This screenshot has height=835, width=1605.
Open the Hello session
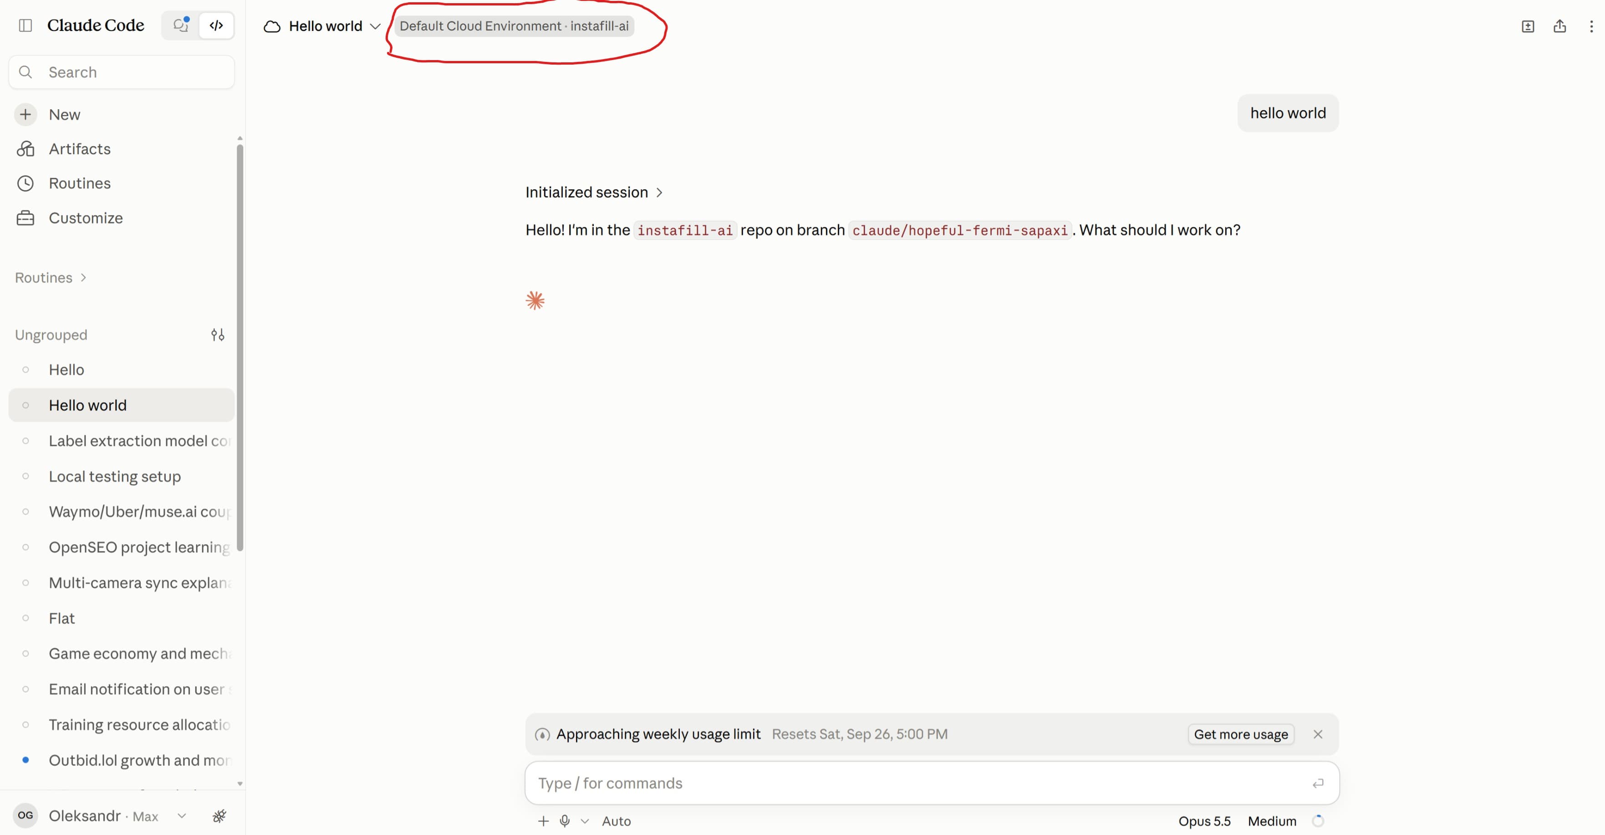[x=122, y=370]
